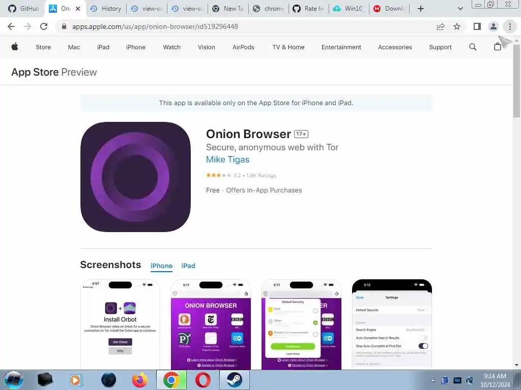Click the browser forward arrow
This screenshot has width=521, height=390.
[27, 26]
